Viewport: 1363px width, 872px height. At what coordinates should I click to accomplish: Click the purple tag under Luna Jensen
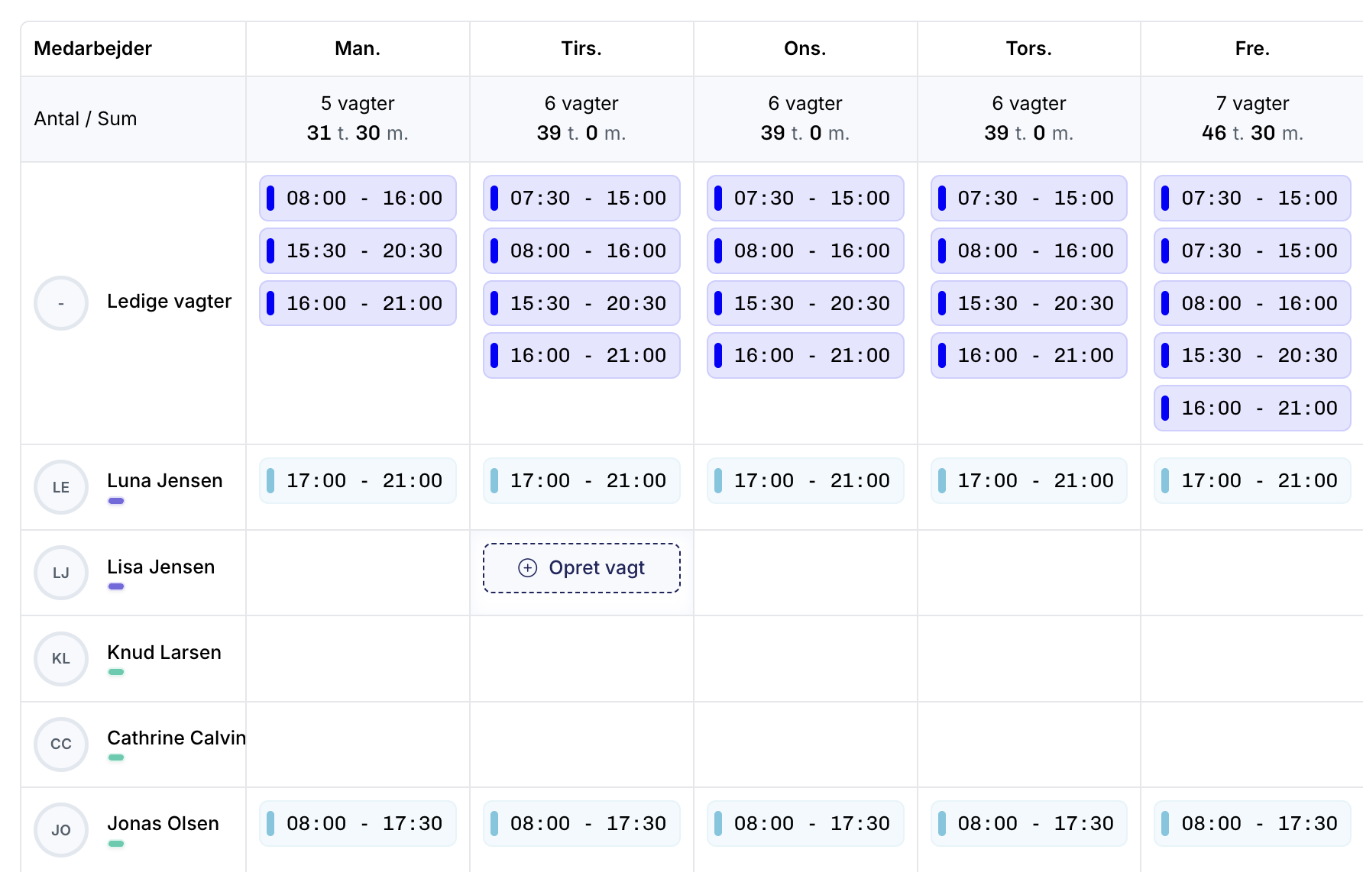tap(116, 501)
